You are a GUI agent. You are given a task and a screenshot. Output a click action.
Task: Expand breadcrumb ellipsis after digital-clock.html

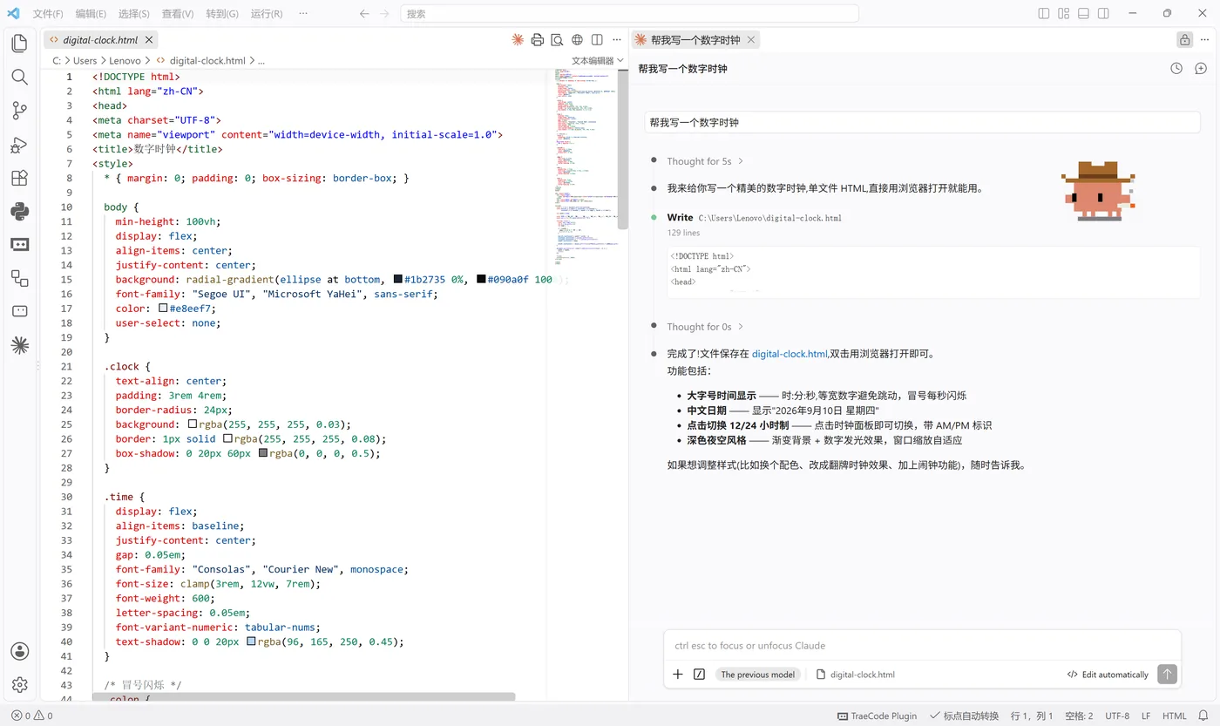point(261,61)
